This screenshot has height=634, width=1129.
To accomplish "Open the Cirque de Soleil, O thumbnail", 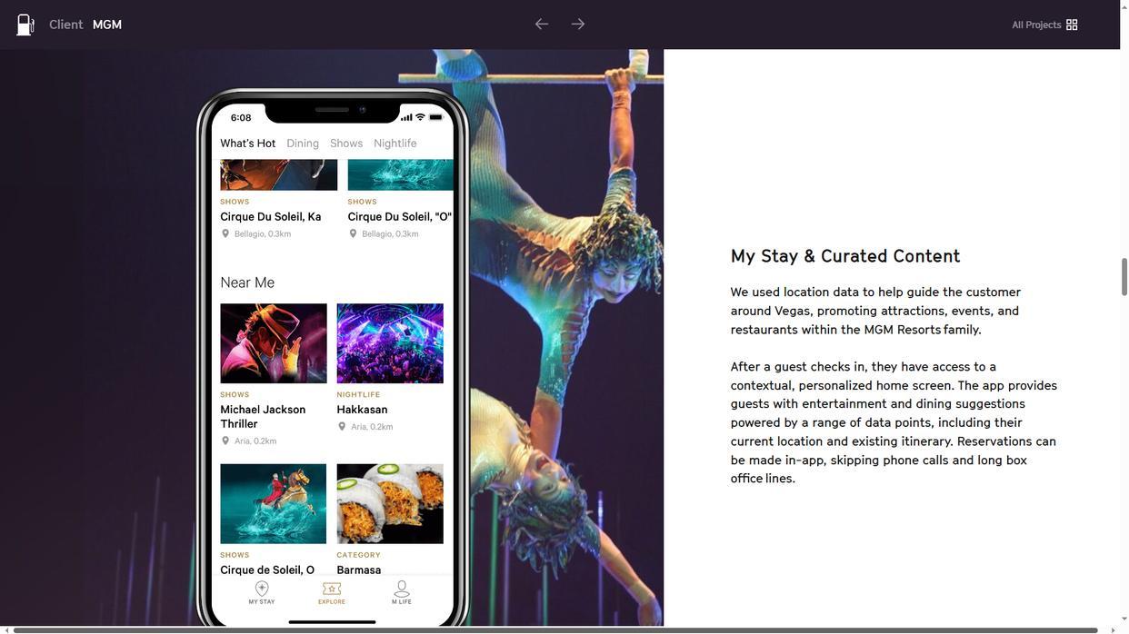I will [x=274, y=504].
